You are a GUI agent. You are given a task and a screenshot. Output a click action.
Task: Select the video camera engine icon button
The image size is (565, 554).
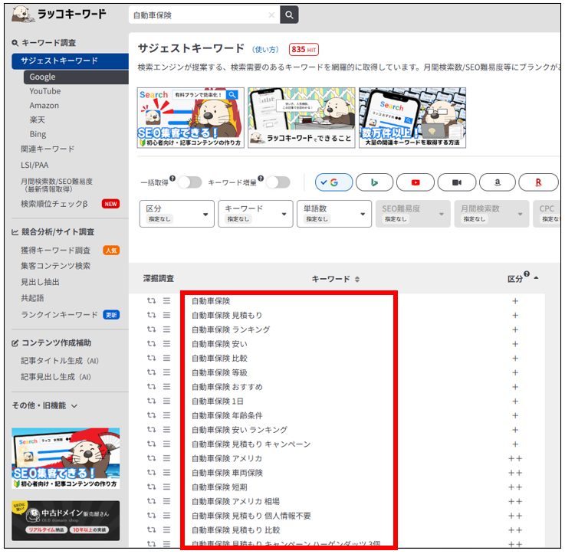click(x=457, y=182)
